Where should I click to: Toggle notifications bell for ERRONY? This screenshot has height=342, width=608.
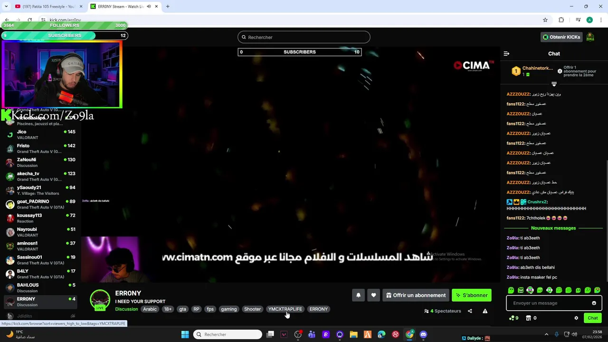[358, 295]
